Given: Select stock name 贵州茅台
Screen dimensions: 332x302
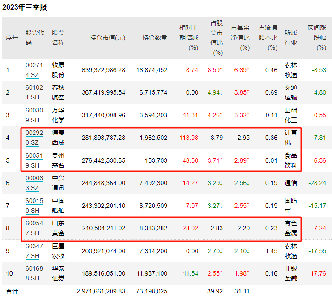Looking at the screenshot, I should (x=58, y=160).
